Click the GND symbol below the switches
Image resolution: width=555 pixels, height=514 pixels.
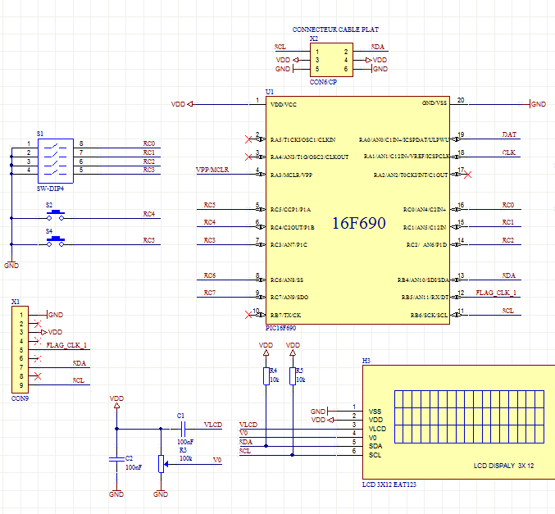point(11,263)
